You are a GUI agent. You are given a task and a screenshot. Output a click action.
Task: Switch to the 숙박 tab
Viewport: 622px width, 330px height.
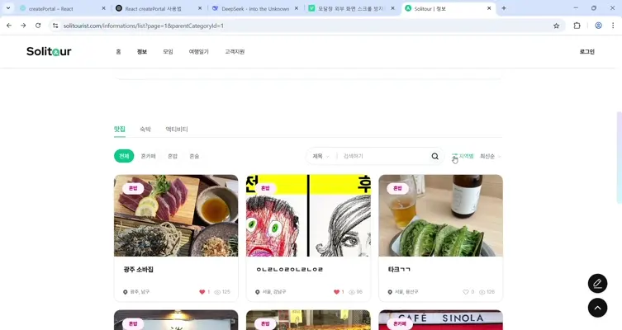(x=145, y=130)
